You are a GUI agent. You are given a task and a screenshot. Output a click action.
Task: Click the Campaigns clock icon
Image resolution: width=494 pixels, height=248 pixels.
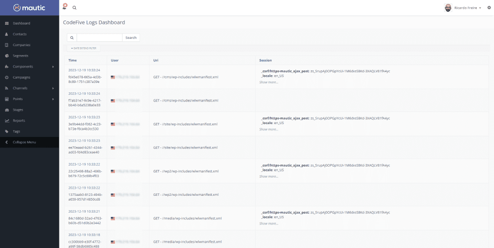click(x=7, y=78)
